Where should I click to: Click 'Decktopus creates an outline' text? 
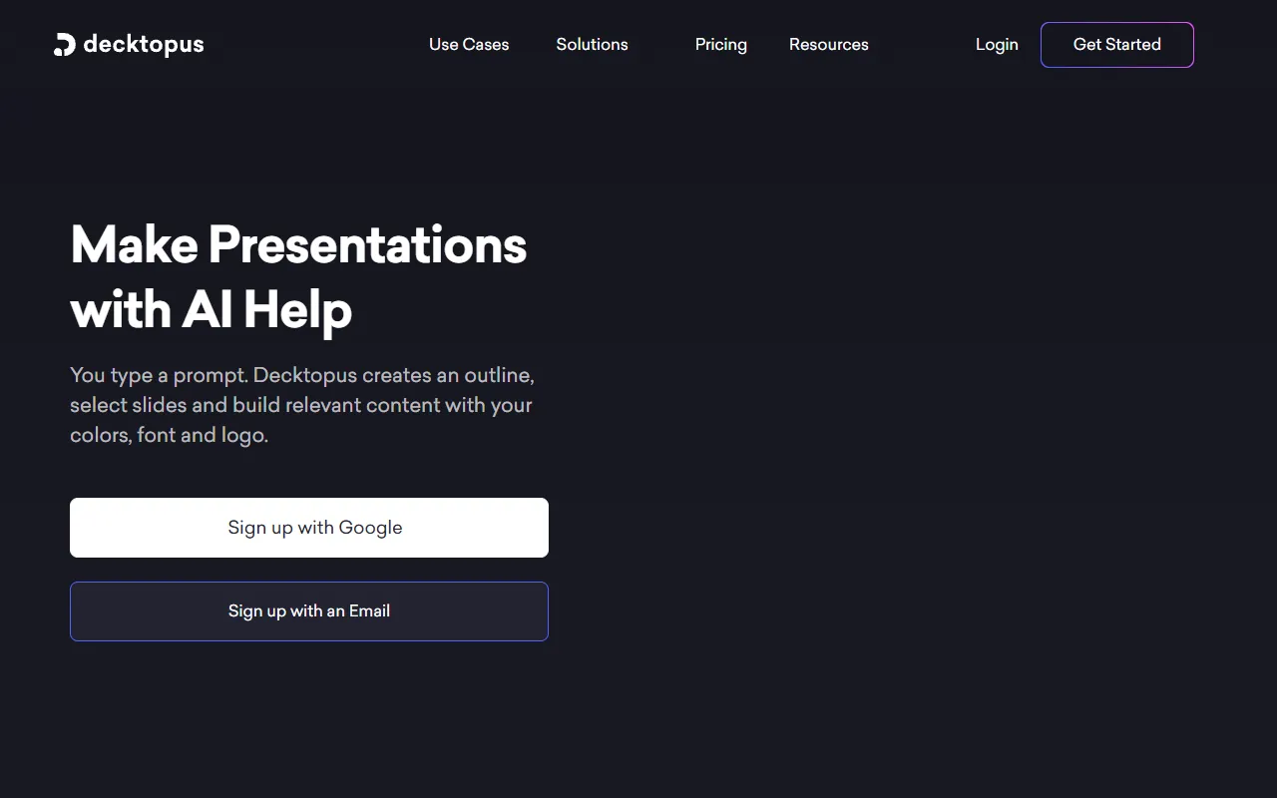coord(394,376)
